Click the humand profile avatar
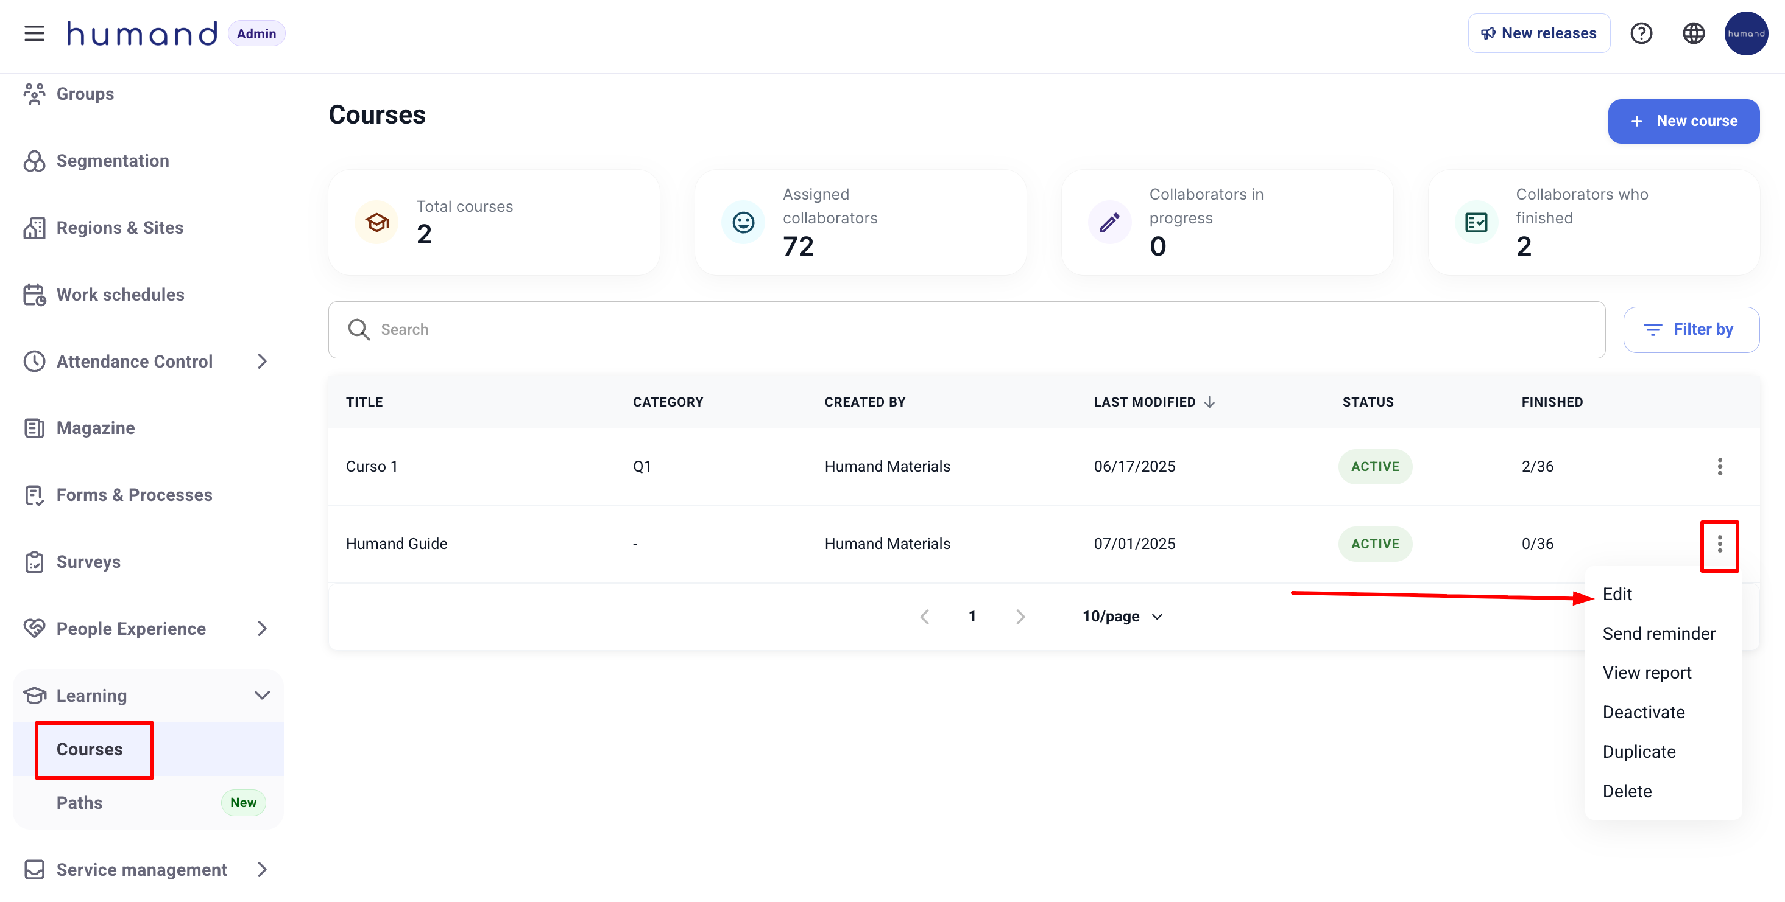The height and width of the screenshot is (902, 1785). [x=1745, y=33]
